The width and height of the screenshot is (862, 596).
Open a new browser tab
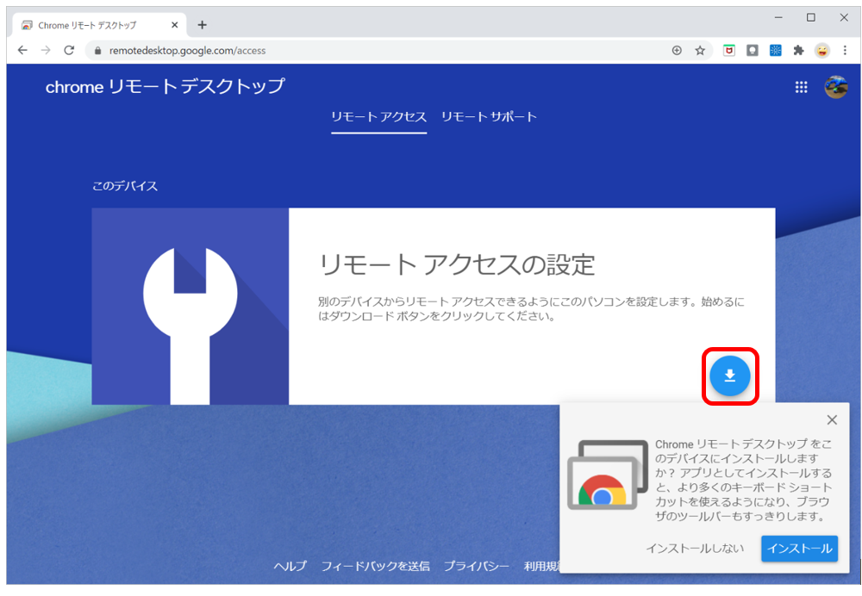tap(203, 25)
